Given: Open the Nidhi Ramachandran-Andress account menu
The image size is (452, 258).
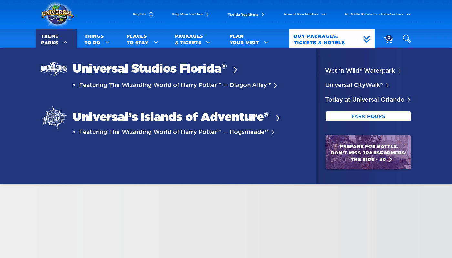Looking at the screenshot, I should coord(377,14).
